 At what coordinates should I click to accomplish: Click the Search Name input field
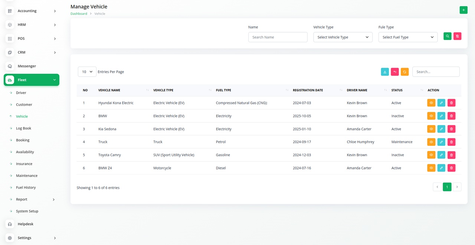coord(278,37)
